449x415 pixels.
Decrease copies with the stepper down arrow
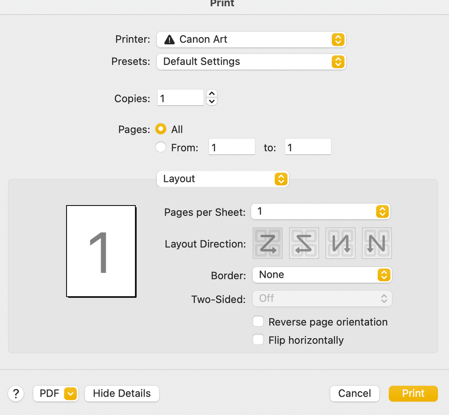pos(212,102)
